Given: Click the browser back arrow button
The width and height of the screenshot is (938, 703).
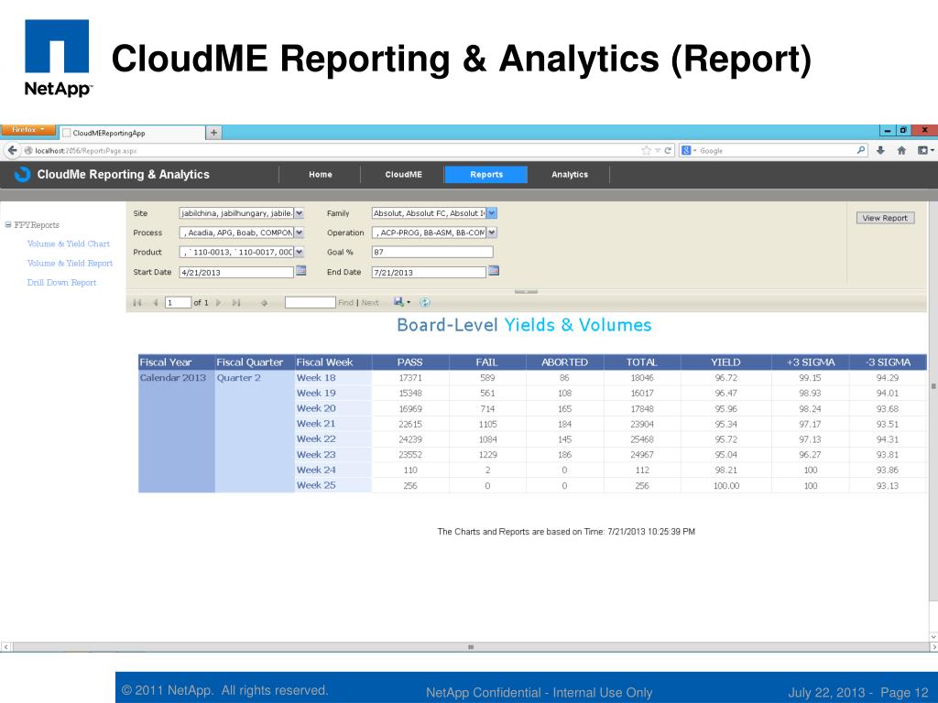Looking at the screenshot, I should (x=13, y=151).
